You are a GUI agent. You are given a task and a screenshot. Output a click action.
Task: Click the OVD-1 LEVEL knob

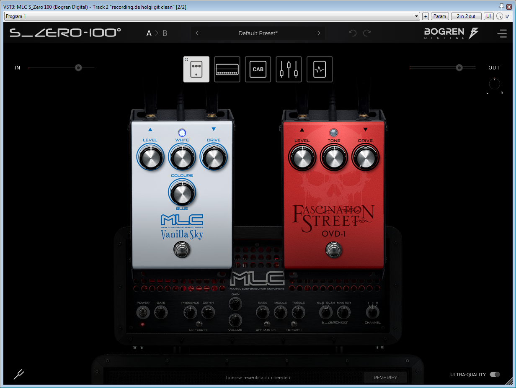[x=302, y=157]
